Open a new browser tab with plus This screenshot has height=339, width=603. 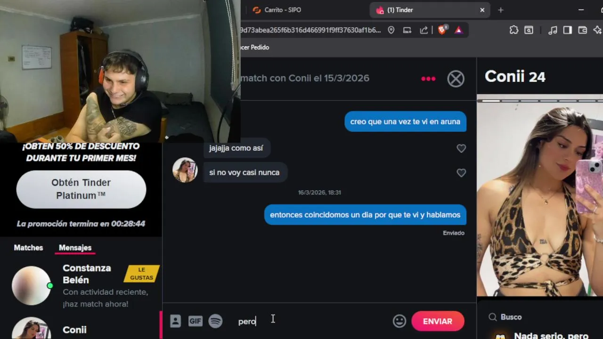point(501,10)
